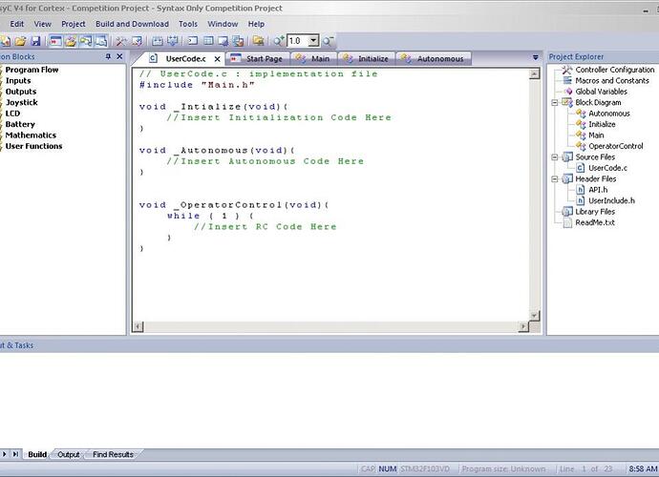Switch to the Output bottom tab
The height and width of the screenshot is (477, 659).
[x=68, y=454]
